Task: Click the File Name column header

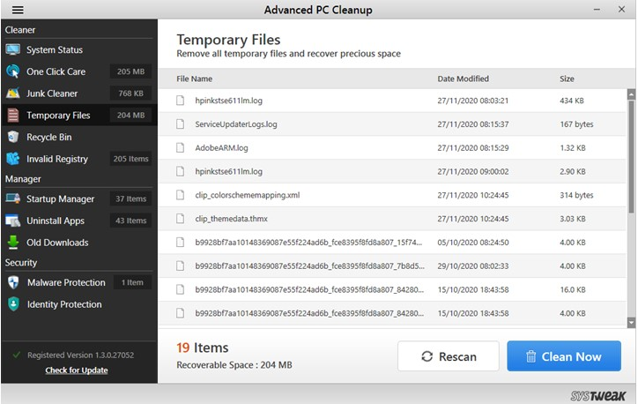Action: click(x=194, y=79)
